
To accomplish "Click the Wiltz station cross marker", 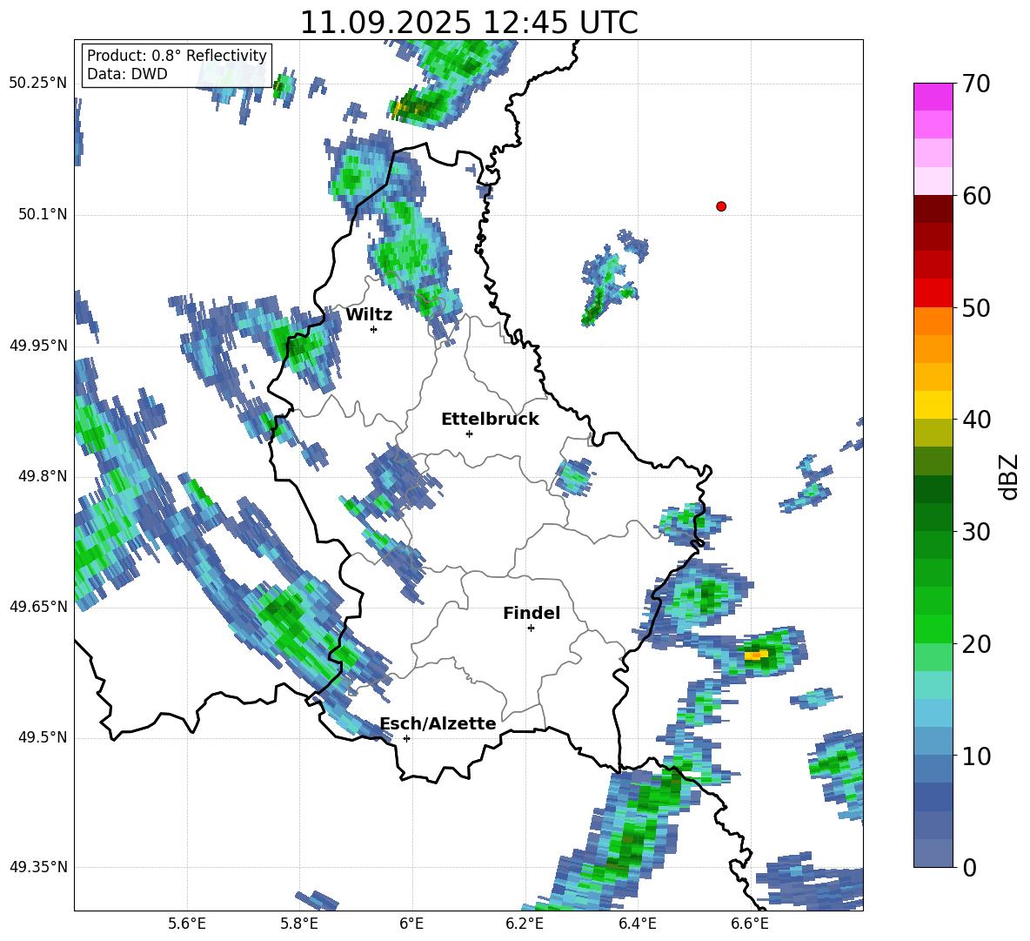I will (374, 329).
